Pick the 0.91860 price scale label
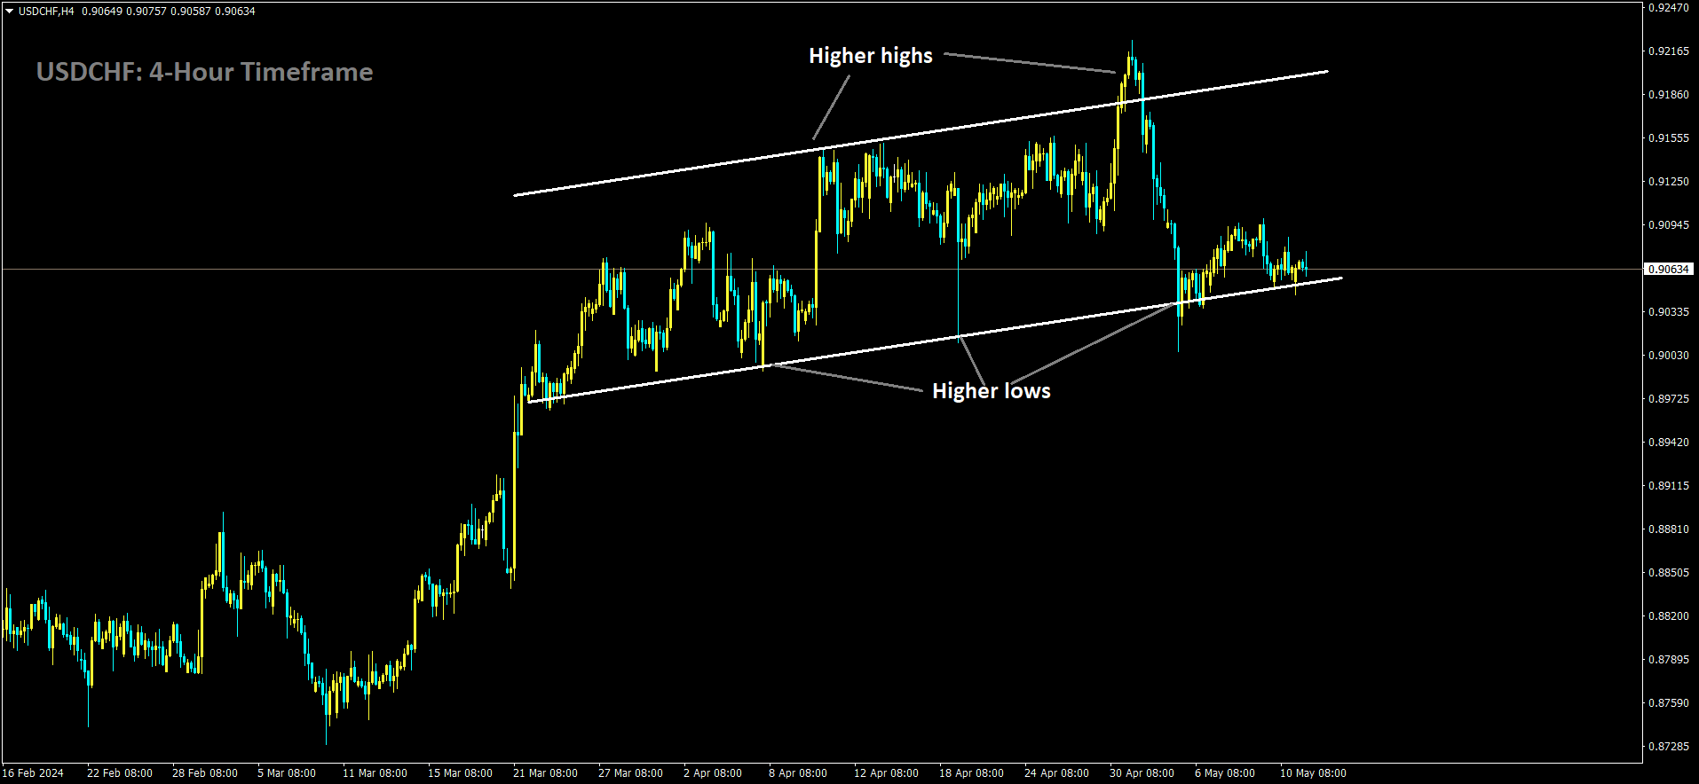Screen dimensions: 1699x784 tap(1668, 95)
